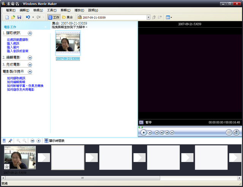Viewport: 243px width, 187px height.
Task: Save the project with the floppy disk icon
Action: pos(19,17)
